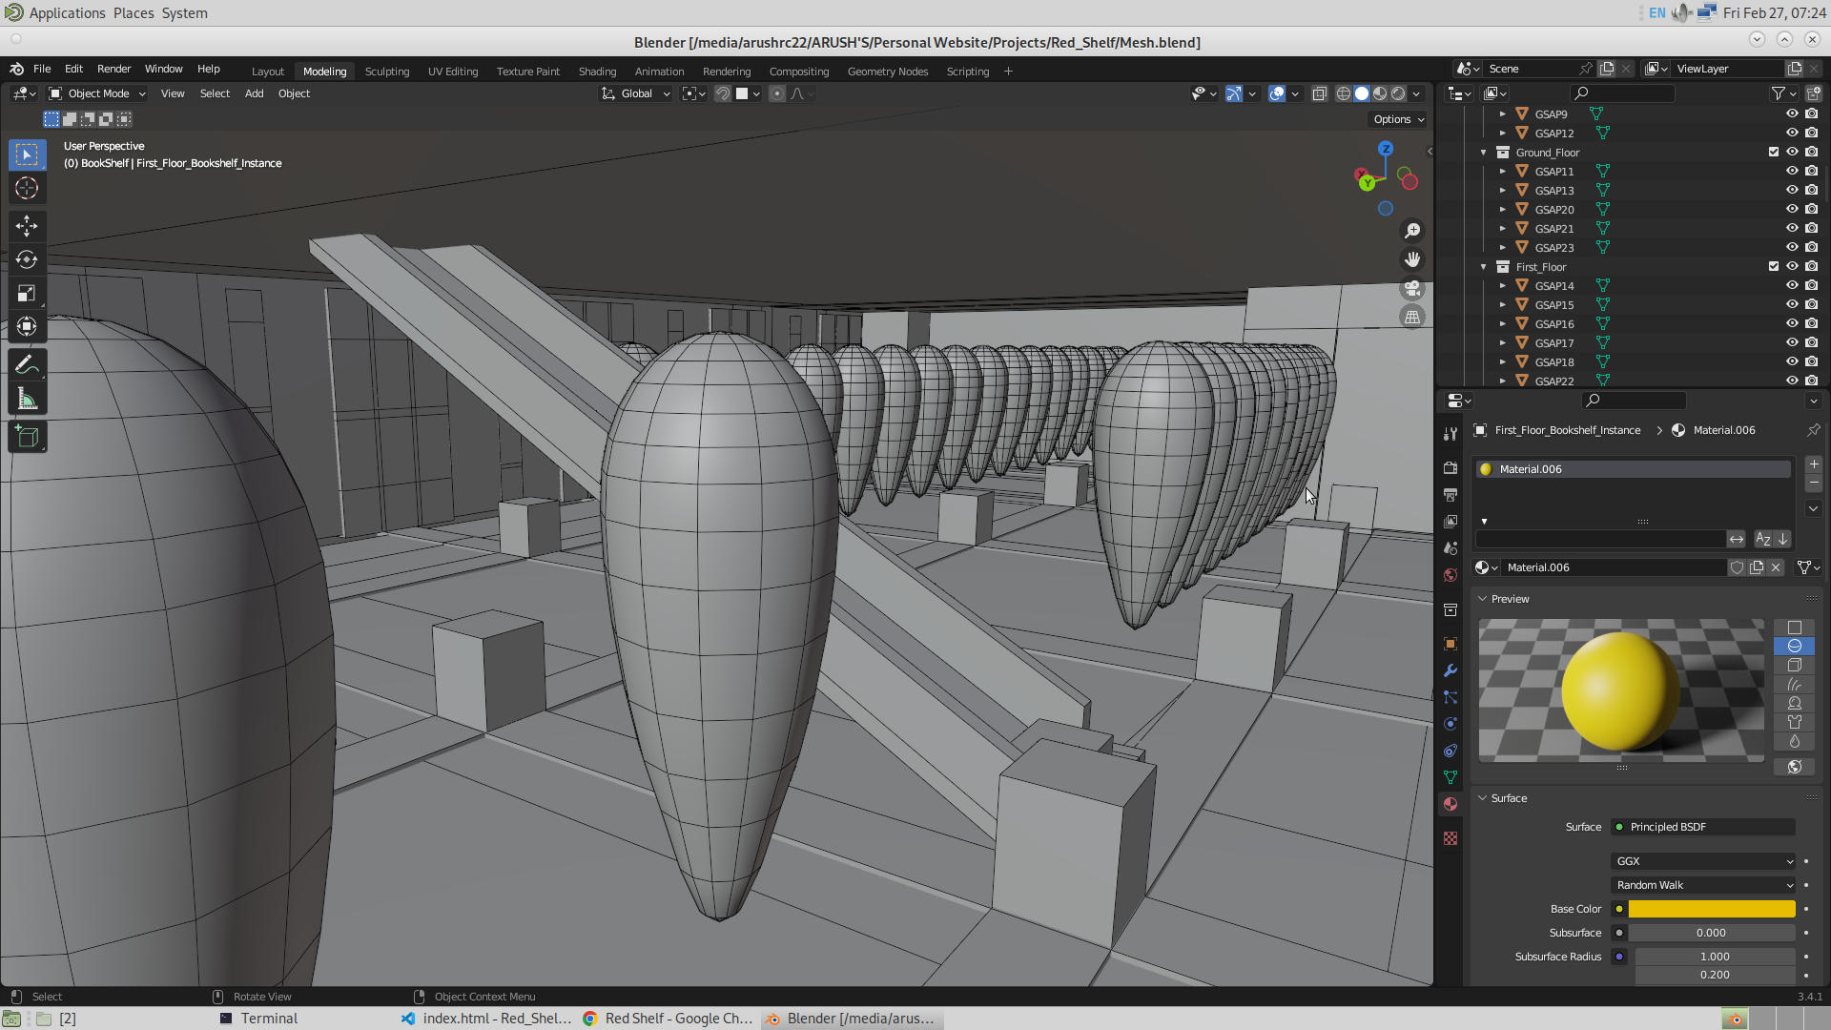1831x1030 pixels.
Task: Disable GSAP21 render visibility (camera icon)
Action: (x=1811, y=228)
